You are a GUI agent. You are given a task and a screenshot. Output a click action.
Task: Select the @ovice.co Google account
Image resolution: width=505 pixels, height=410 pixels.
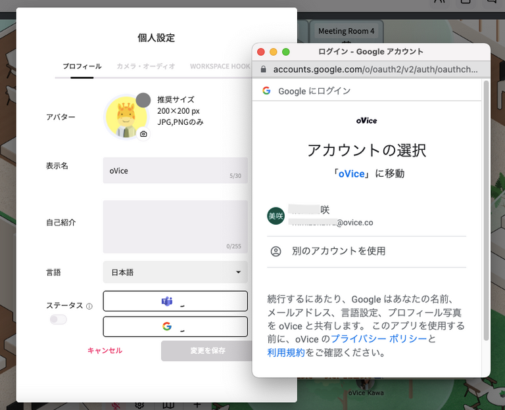(x=366, y=216)
